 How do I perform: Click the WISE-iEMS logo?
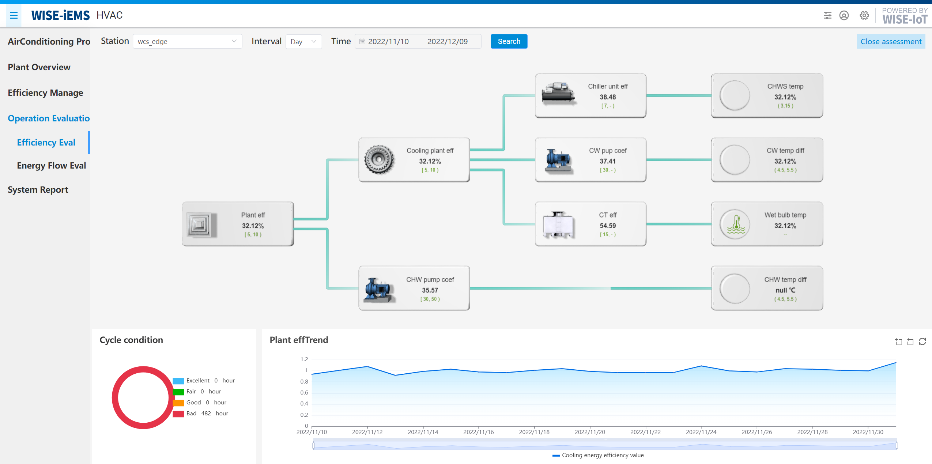tap(60, 15)
